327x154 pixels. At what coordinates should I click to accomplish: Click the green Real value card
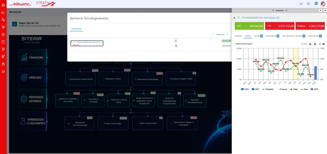250,26
